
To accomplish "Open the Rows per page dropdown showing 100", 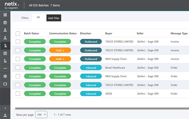I will (x=41, y=114).
